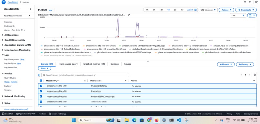The height and width of the screenshot is (124, 260).
Task: Select the 1w time range
Action: pos(182,10)
